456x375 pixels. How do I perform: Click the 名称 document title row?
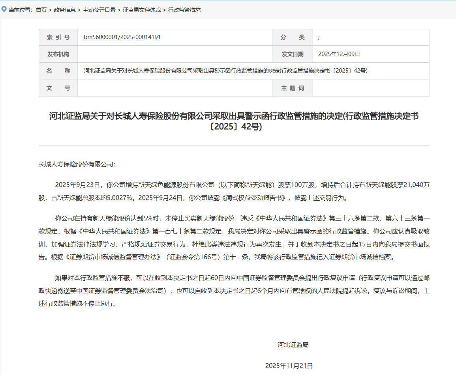click(58, 71)
